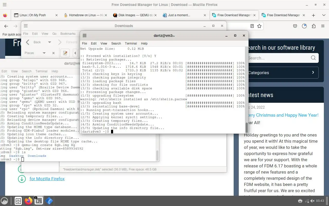The width and height of the screenshot is (329, 206).
Task: Click Back button in the Downloads file manager
Action: [33, 42]
